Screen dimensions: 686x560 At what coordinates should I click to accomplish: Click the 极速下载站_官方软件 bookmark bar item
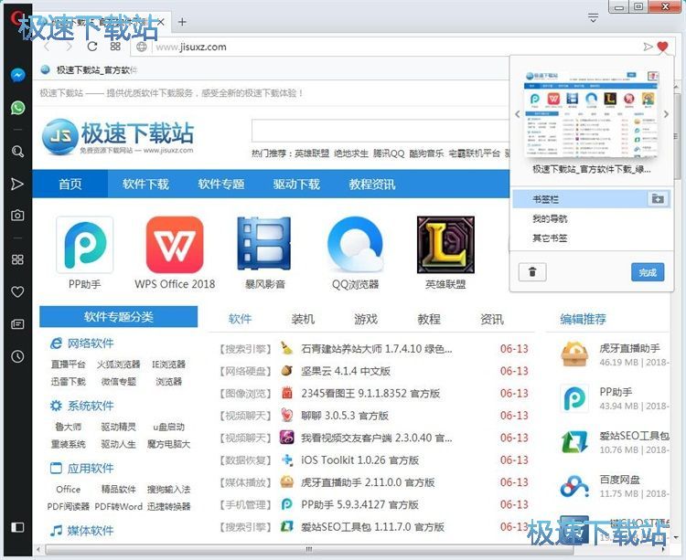click(90, 70)
